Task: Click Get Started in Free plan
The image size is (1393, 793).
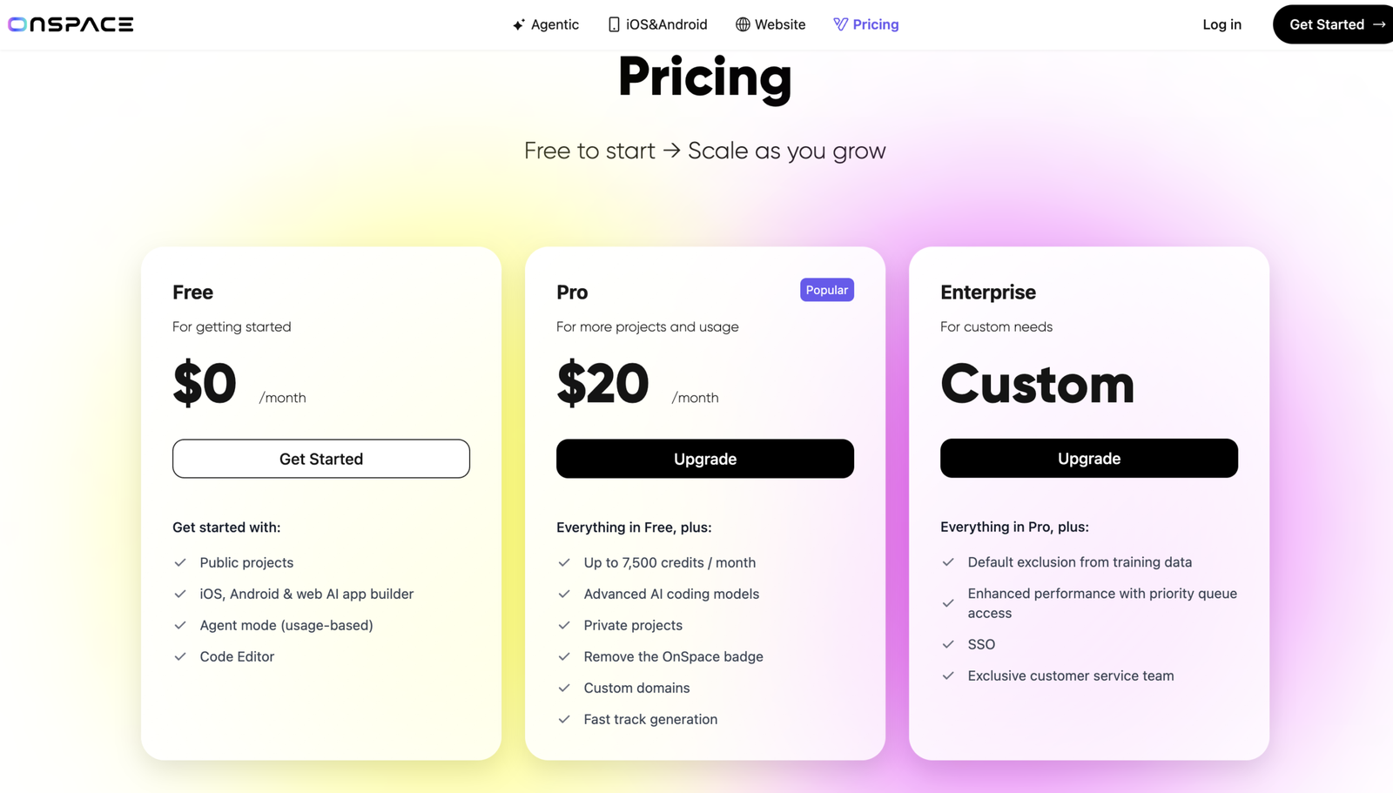Action: point(321,459)
